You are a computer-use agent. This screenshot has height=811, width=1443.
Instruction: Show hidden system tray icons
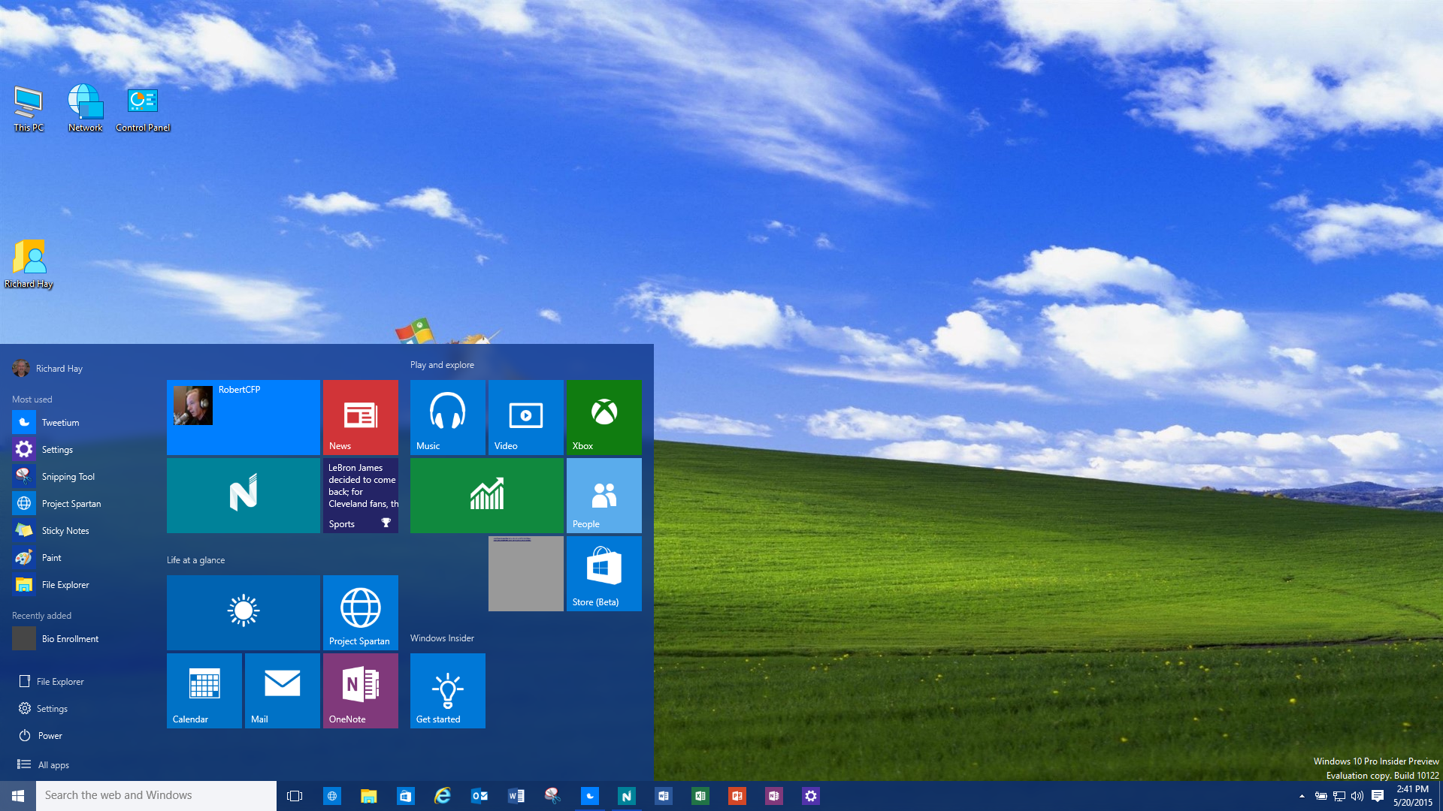[1302, 796]
